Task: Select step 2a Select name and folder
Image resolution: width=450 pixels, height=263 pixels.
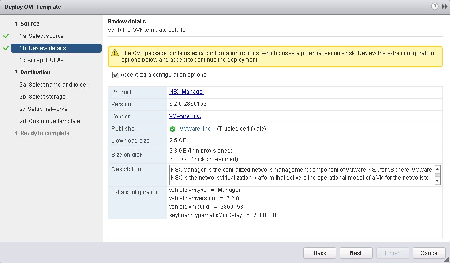Action: click(53, 85)
